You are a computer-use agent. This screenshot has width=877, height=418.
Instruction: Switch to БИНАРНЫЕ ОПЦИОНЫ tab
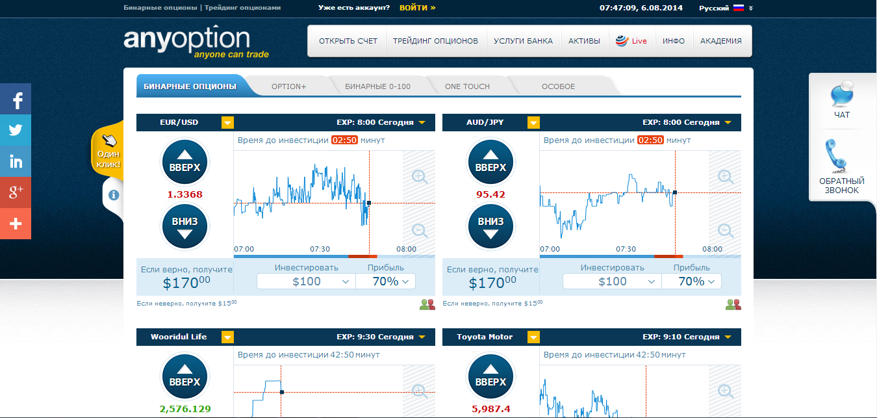point(190,86)
